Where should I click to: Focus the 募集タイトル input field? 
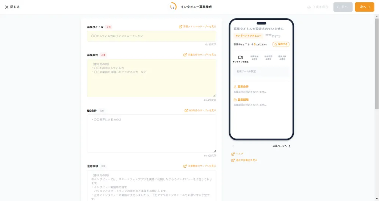click(x=151, y=36)
